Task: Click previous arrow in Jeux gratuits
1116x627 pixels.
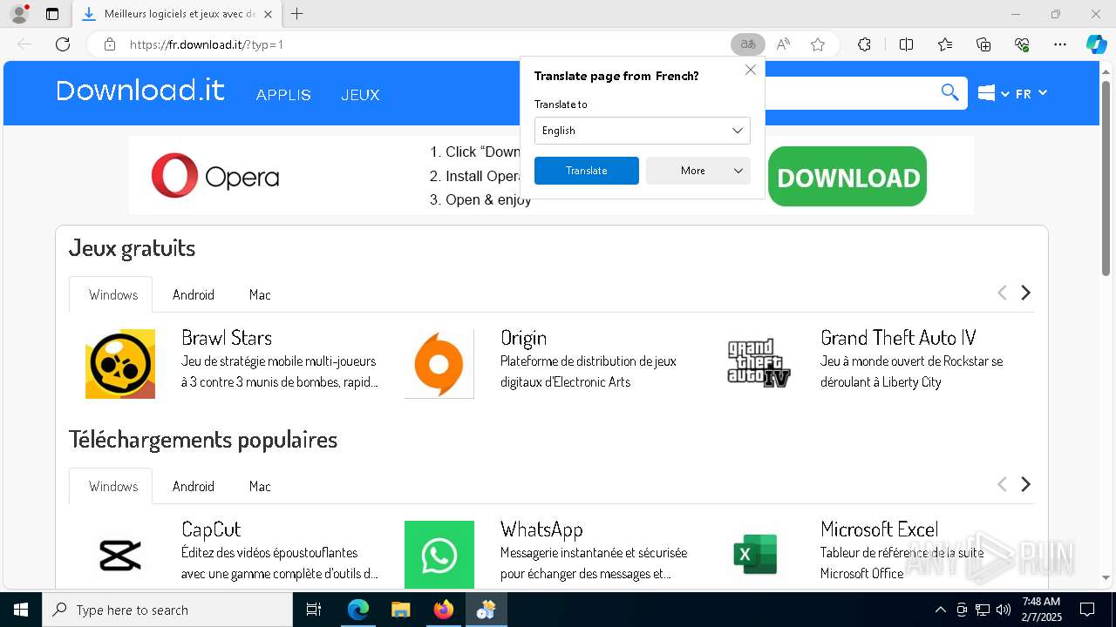Action: tap(1002, 293)
